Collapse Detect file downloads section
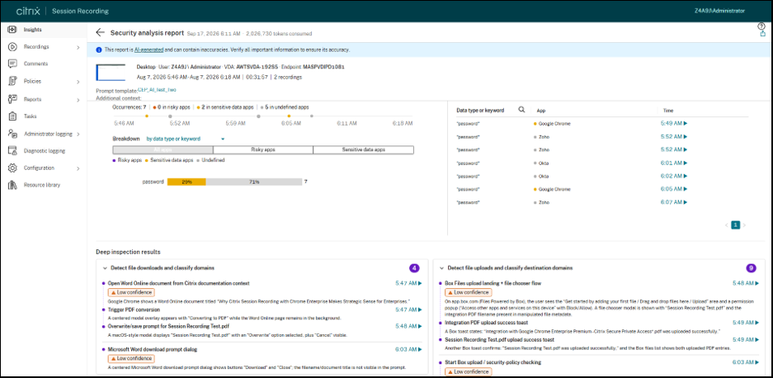The height and width of the screenshot is (378, 773). point(105,268)
